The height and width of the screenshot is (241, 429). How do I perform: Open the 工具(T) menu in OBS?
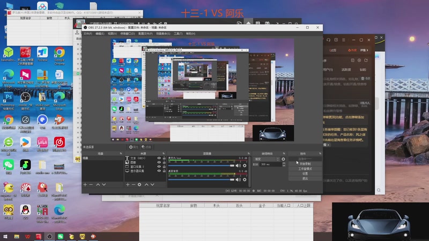pos(178,34)
